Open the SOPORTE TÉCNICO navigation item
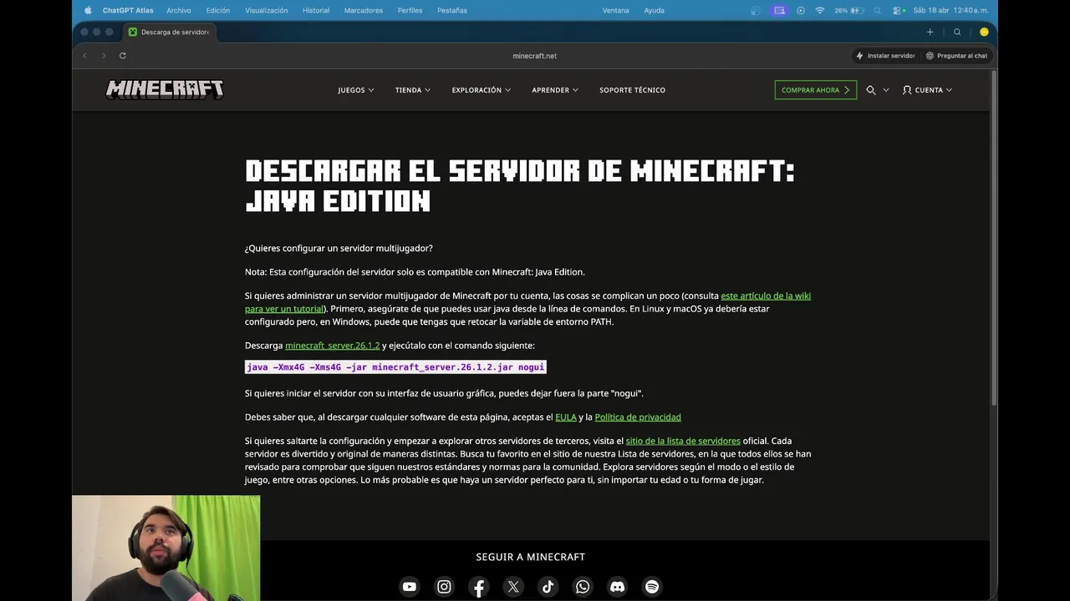The image size is (1070, 601). tap(632, 90)
